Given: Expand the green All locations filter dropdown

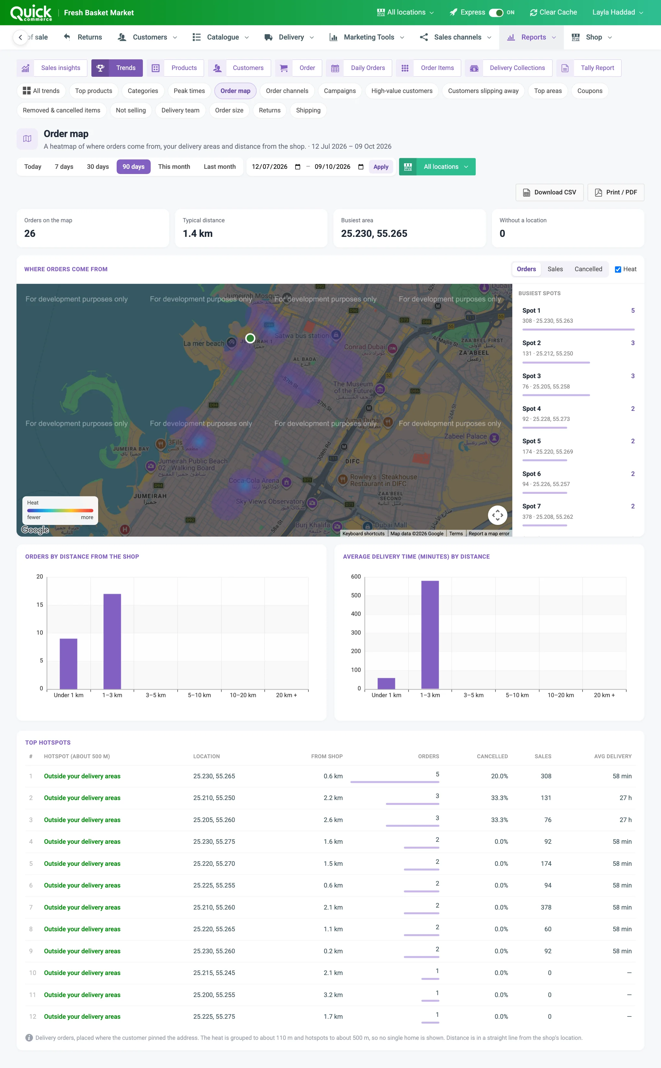Looking at the screenshot, I should pos(437,167).
